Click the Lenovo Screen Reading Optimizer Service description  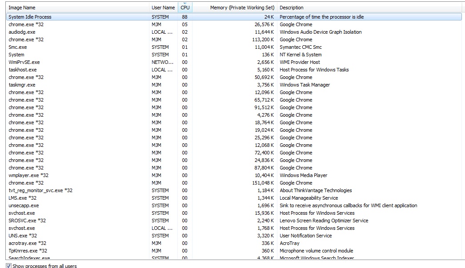[324, 221]
